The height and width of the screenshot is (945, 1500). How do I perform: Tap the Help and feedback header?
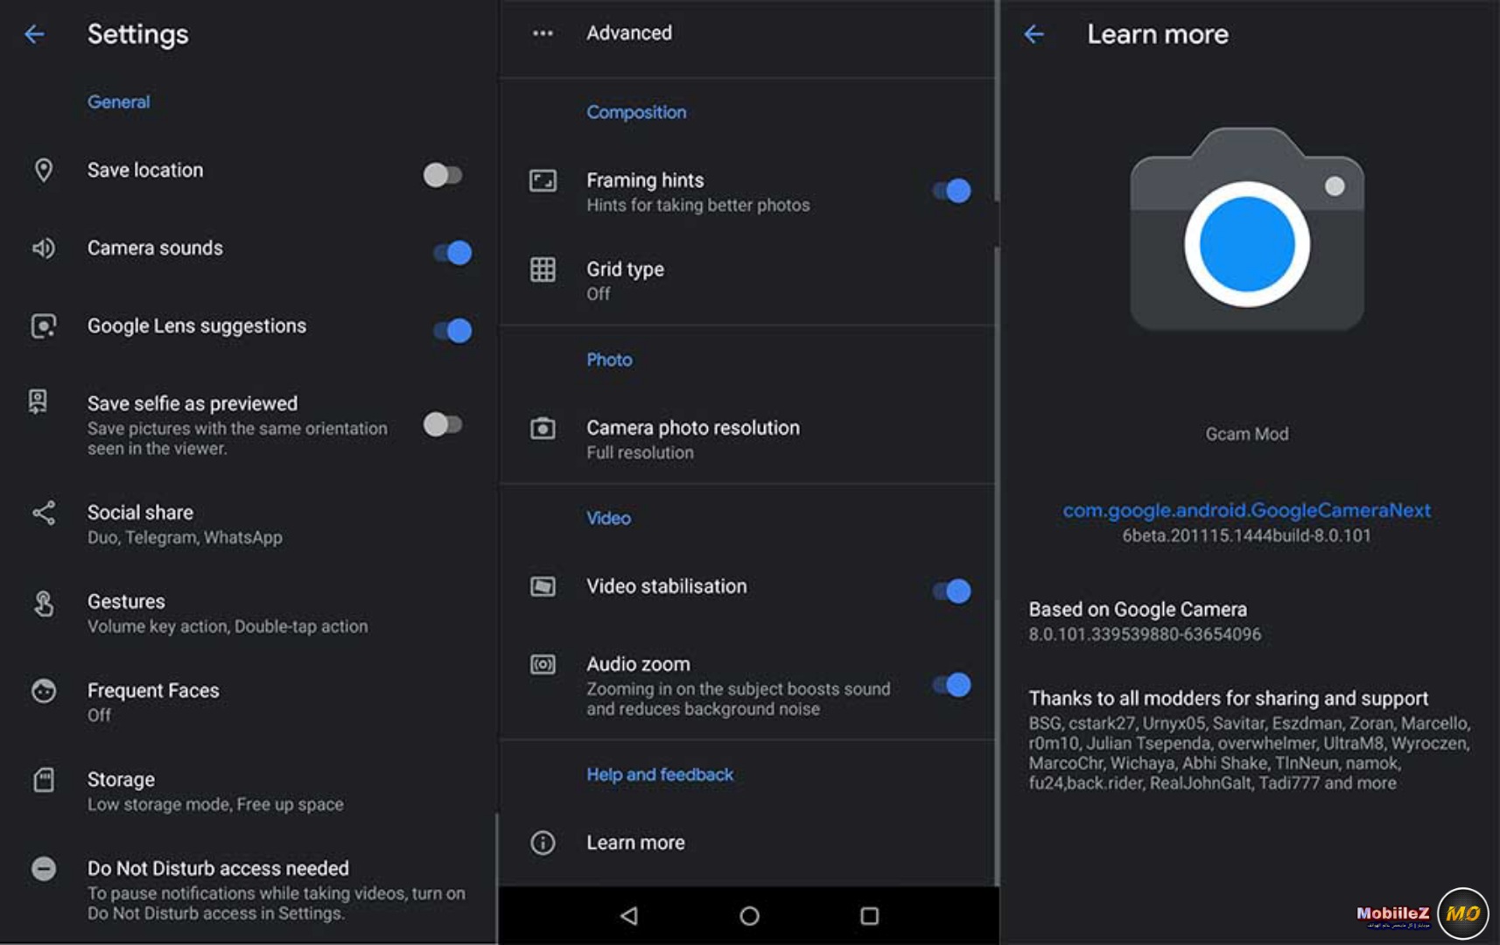point(660,774)
